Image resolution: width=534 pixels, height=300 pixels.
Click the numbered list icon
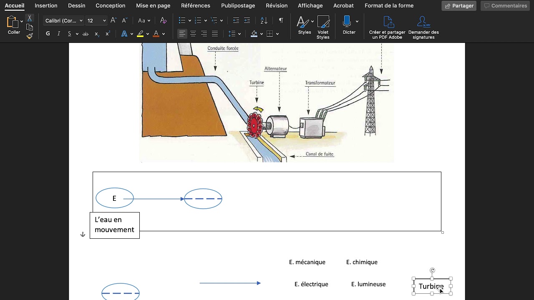(x=198, y=20)
